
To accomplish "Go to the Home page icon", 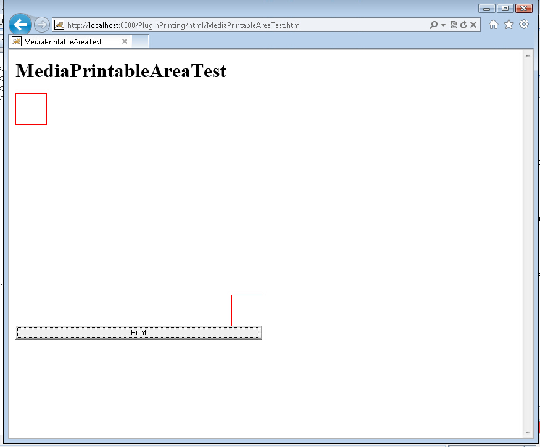I will (493, 25).
